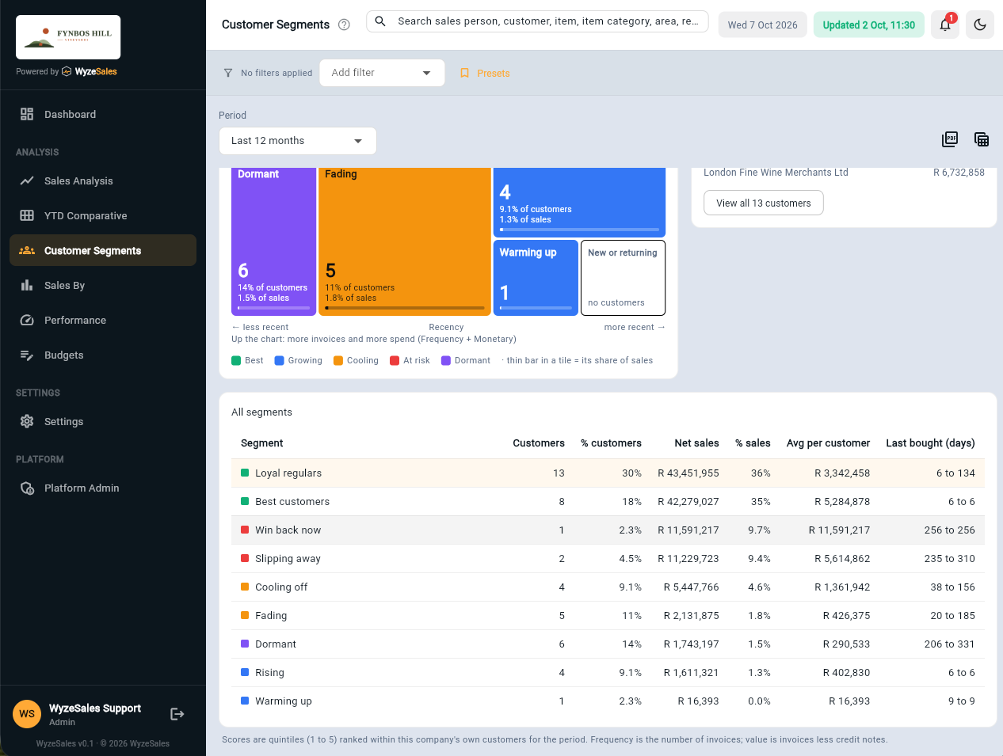The image size is (1003, 756).
Task: Click the Updated 2 Oct, 11:30 badge
Action: click(x=869, y=25)
